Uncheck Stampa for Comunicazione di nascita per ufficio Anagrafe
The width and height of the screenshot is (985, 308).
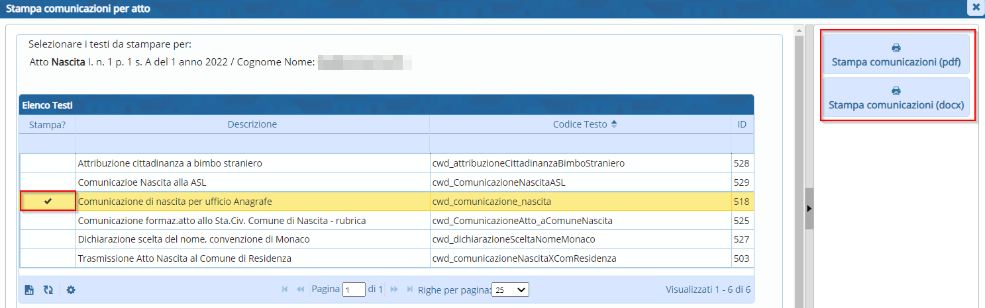(48, 202)
